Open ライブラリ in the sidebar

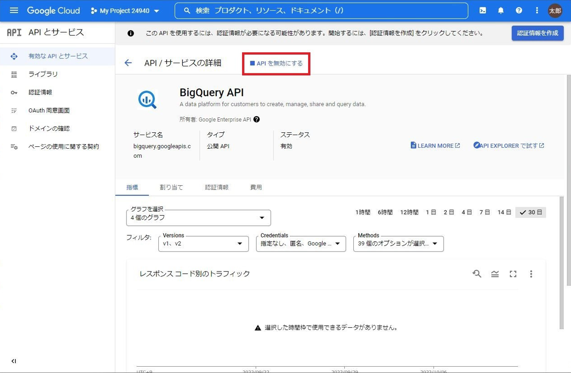(57, 74)
